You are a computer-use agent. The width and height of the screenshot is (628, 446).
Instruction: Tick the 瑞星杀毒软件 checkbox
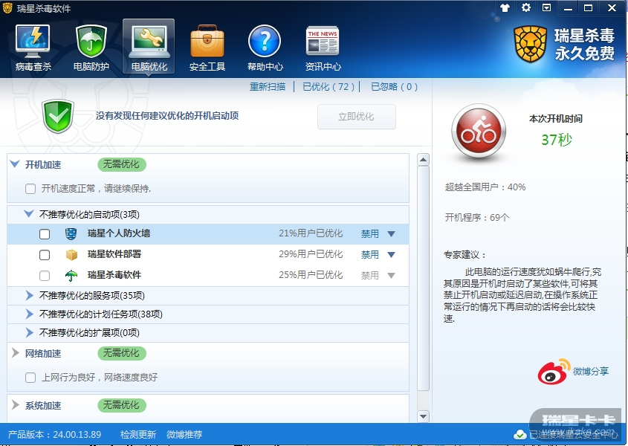tap(45, 276)
